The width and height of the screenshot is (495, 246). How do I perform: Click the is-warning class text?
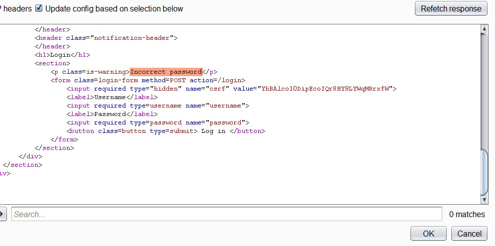coord(106,72)
